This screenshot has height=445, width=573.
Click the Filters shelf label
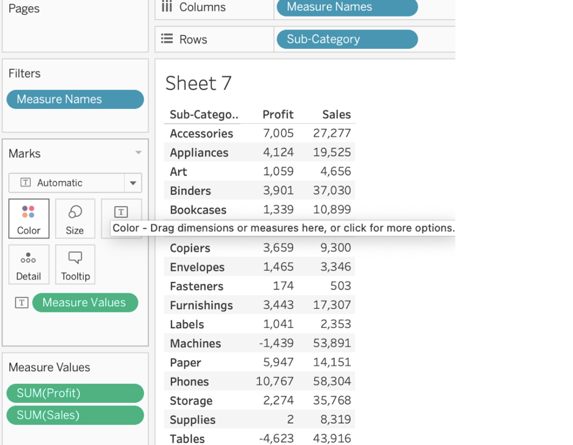tap(24, 73)
